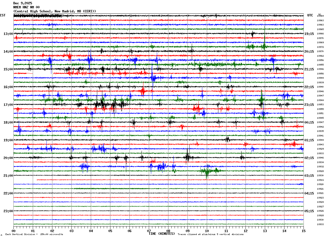The height and width of the screenshot is (238, 325).
Task: Click minute tick 15 on the time axis
Action: click(x=304, y=231)
